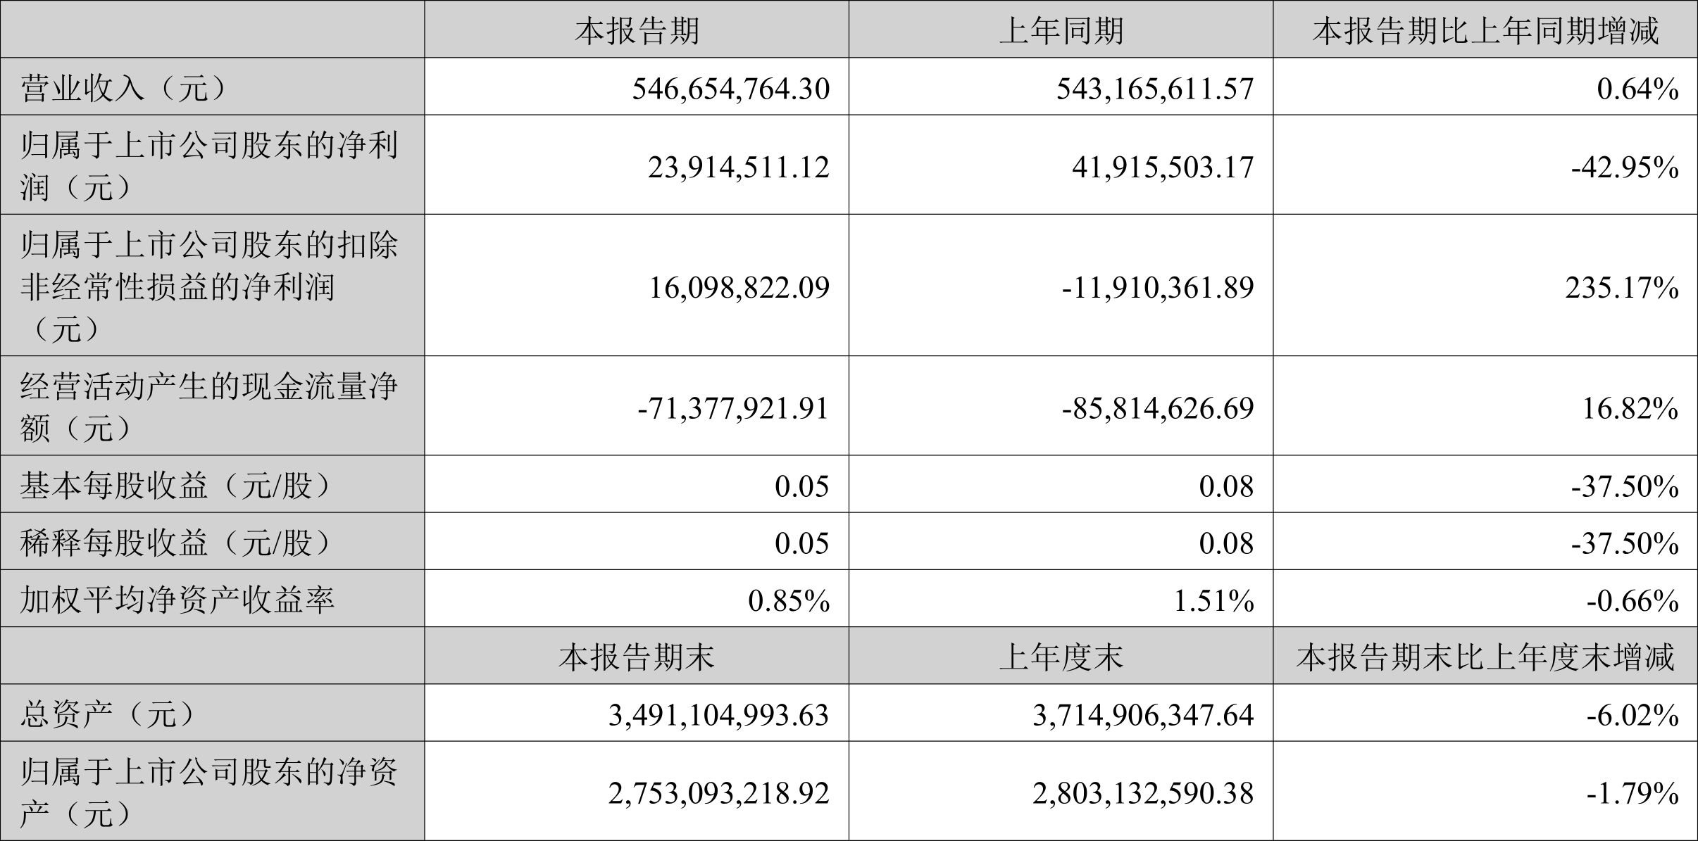This screenshot has width=1698, height=841.
Task: Click the 本报告期末 header cell
Action: coord(637,657)
